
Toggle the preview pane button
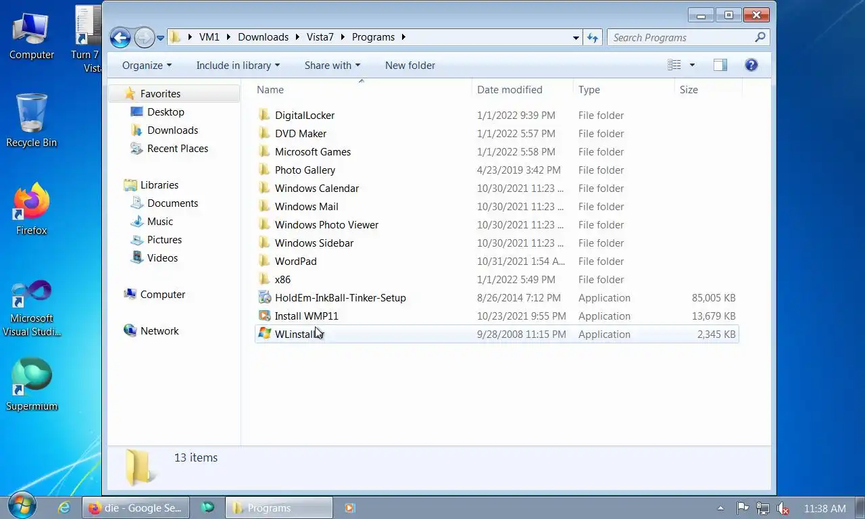coord(720,65)
